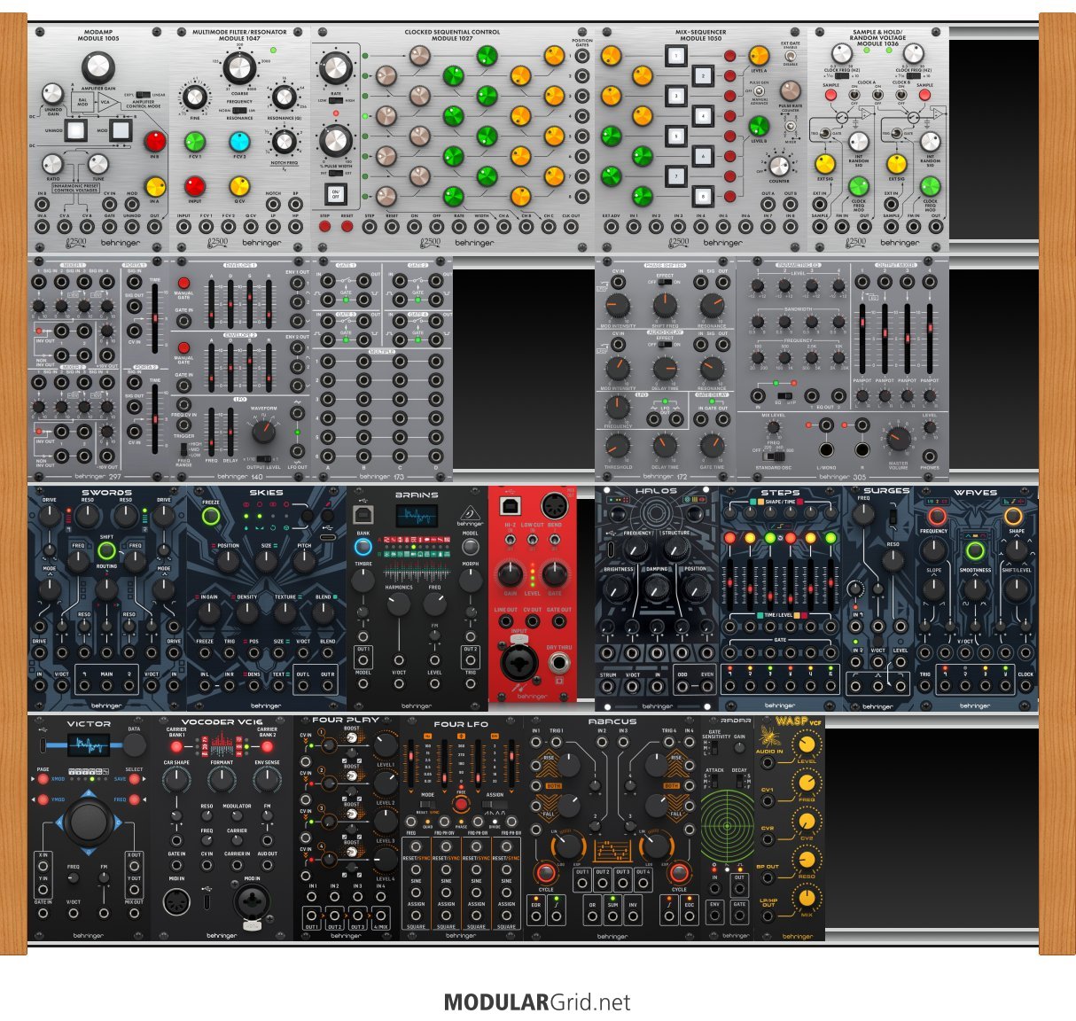Click the green F CV 1 knob
This screenshot has height=1021, width=1076.
(x=194, y=141)
